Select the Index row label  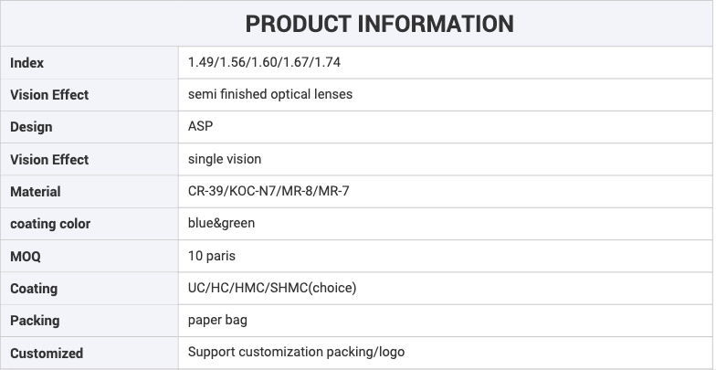coord(27,63)
